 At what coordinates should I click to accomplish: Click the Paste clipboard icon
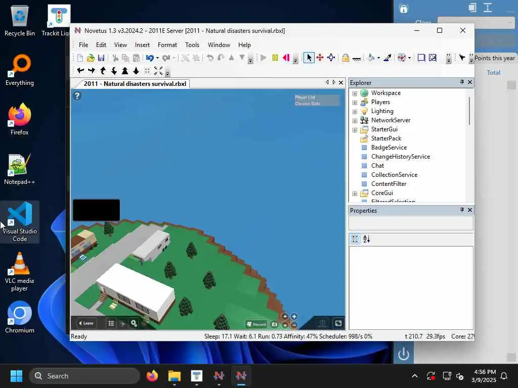coord(136,58)
